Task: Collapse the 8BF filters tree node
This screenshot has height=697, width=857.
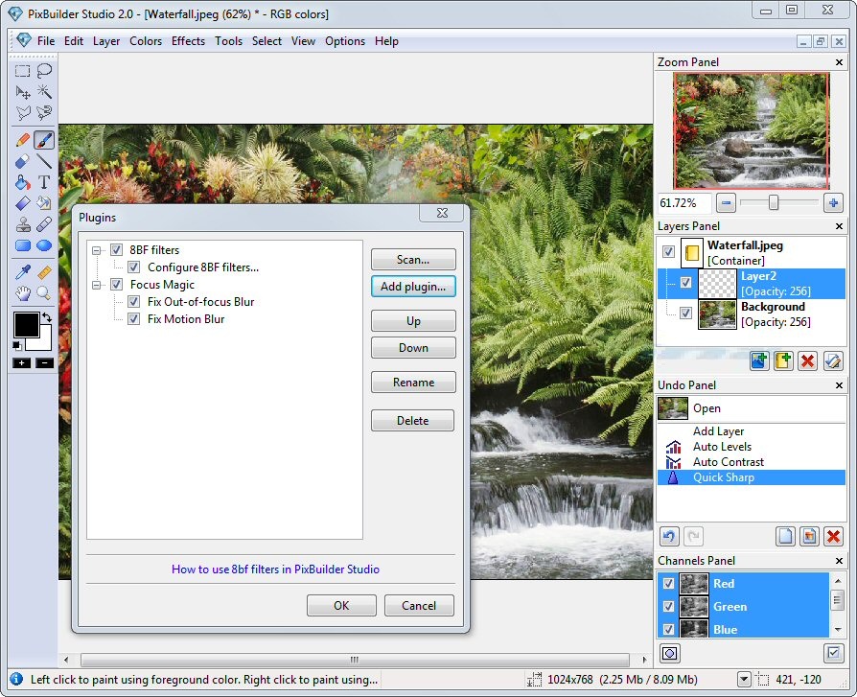Action: [97, 250]
